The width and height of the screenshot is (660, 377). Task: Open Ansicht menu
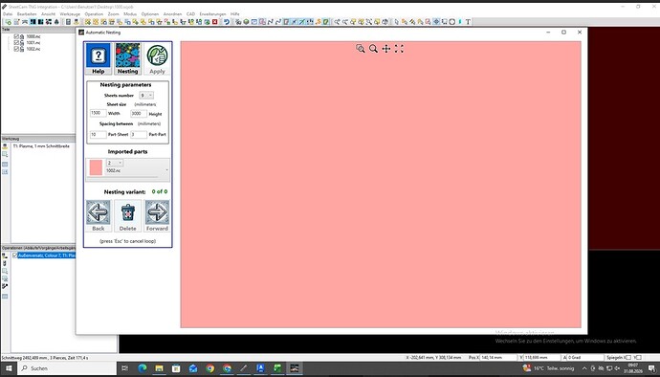click(48, 14)
